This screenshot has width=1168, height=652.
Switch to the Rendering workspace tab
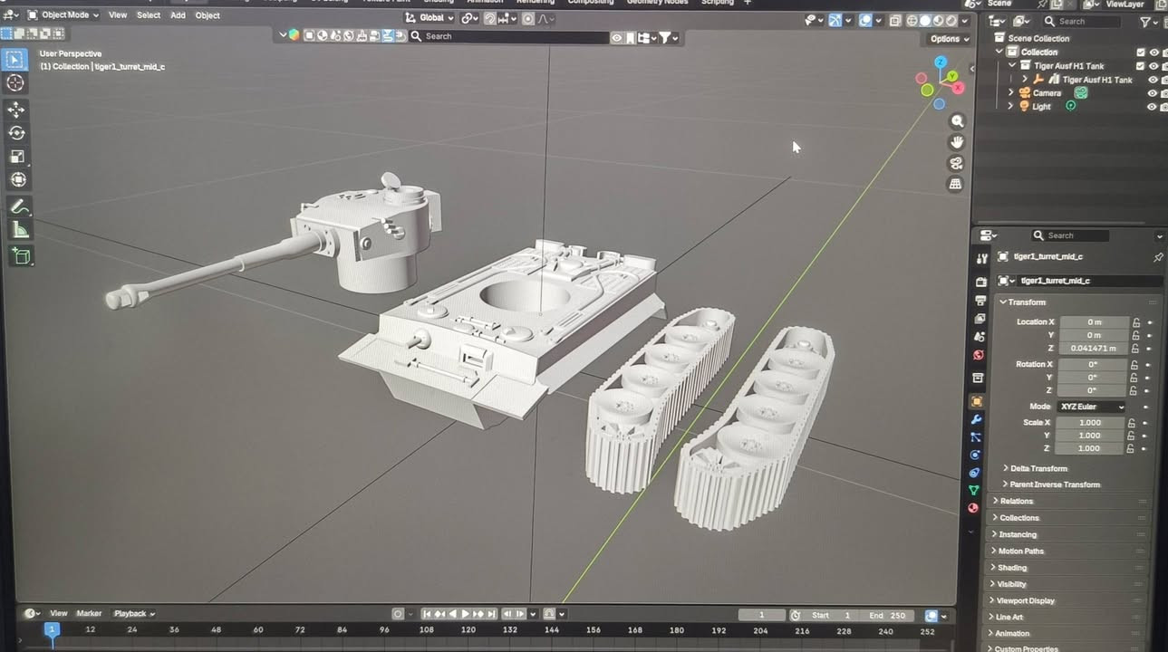[535, 3]
